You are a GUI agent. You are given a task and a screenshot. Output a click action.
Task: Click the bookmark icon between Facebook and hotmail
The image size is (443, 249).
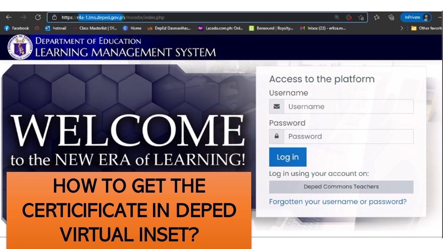click(x=37, y=28)
